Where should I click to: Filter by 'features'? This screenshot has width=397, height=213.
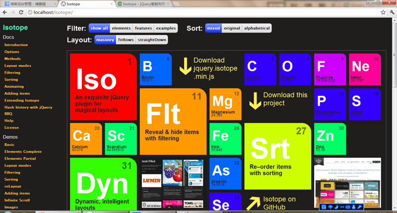point(143,28)
